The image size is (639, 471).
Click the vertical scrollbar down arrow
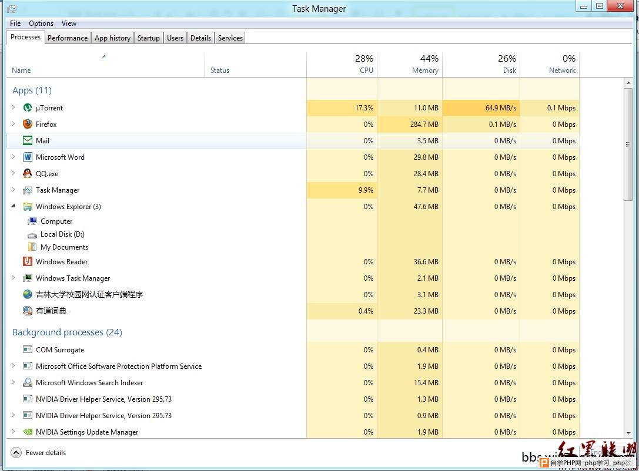click(x=628, y=433)
